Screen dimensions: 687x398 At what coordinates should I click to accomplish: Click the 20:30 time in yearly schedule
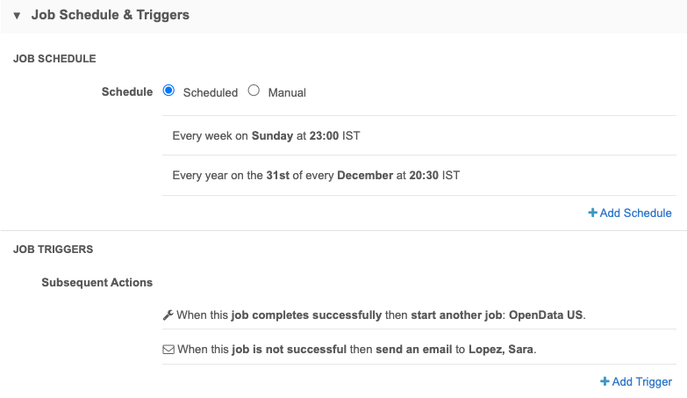click(x=424, y=175)
